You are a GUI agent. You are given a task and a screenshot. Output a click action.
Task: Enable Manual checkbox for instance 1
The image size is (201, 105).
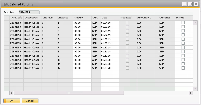tap(183, 23)
